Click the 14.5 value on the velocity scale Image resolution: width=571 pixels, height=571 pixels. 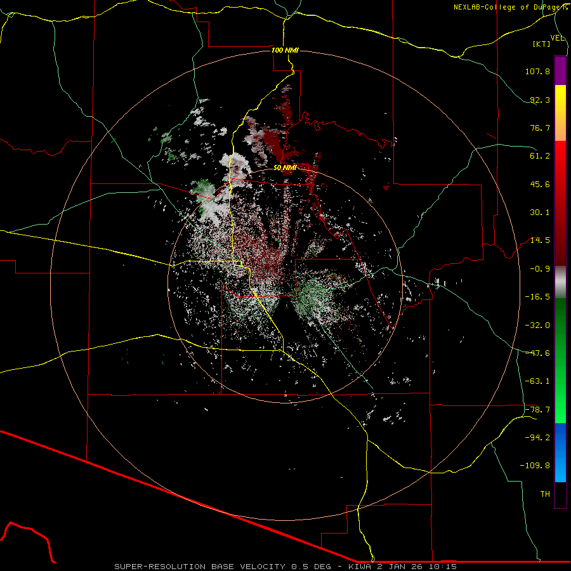click(x=540, y=240)
